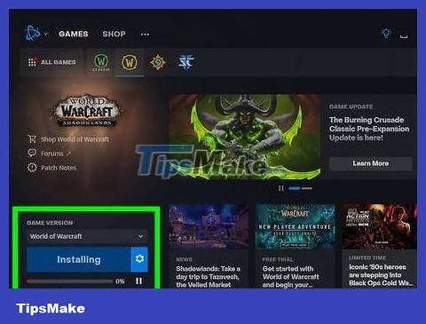426x324 pixels.
Task: Select World of Warcraft Classic game icon
Action: tap(101, 62)
